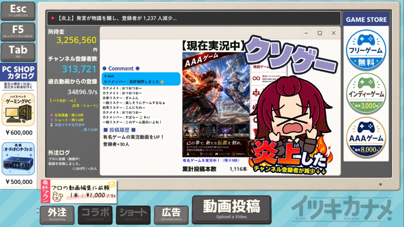Click the 外注ログ heading
The height and width of the screenshot is (227, 404).
click(x=59, y=153)
